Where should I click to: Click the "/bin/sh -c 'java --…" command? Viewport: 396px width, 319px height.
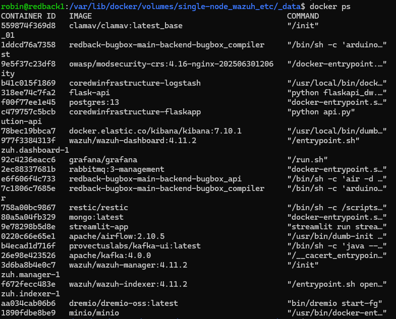coord(337,246)
